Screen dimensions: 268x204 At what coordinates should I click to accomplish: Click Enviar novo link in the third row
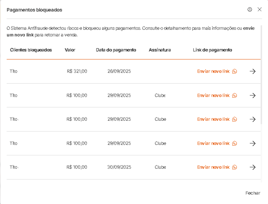(213, 119)
